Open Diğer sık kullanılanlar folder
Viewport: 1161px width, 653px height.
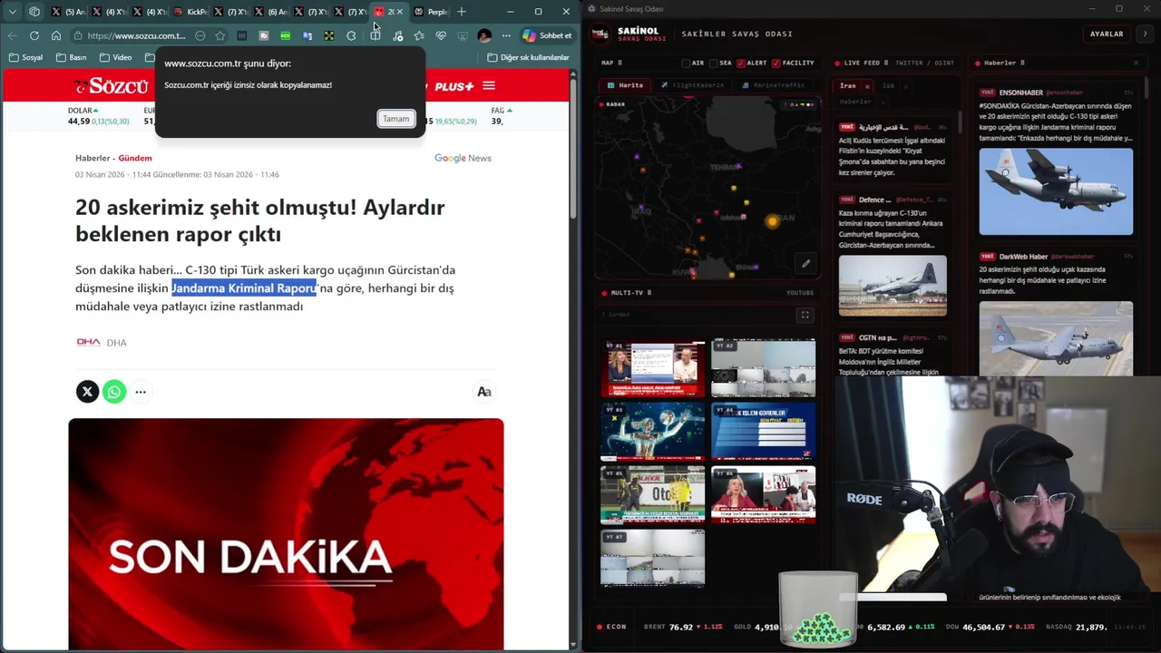click(x=528, y=57)
